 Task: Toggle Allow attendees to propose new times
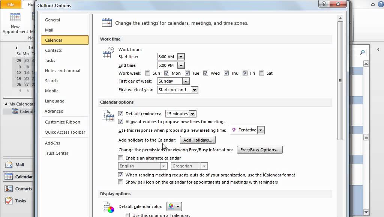click(120, 121)
